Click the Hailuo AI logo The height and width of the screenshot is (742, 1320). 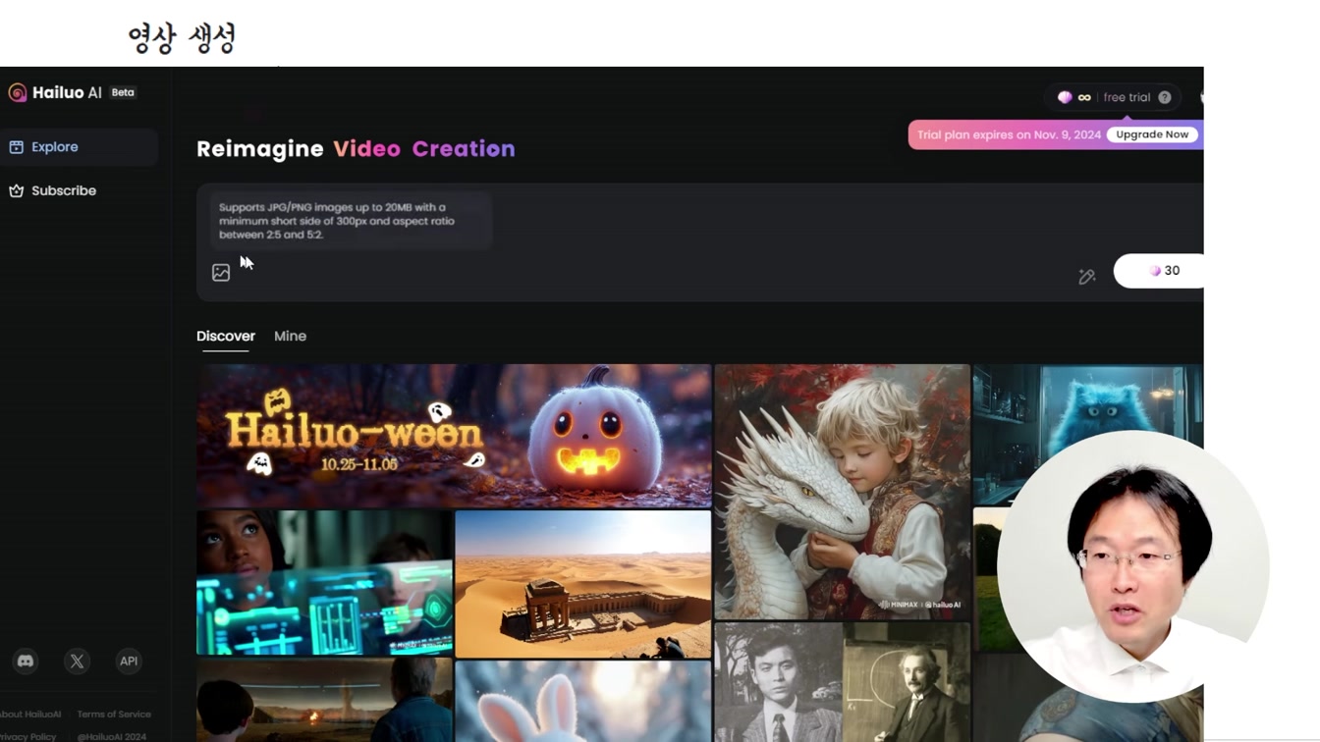coord(55,92)
